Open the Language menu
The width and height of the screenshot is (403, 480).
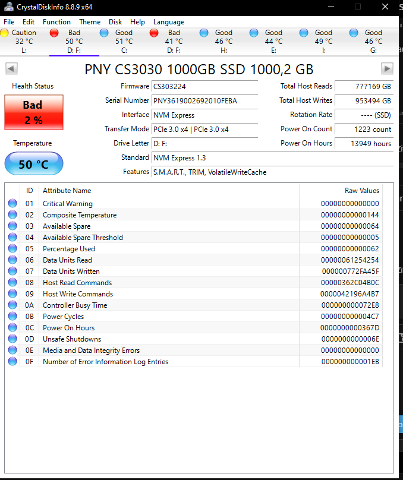coord(169,22)
